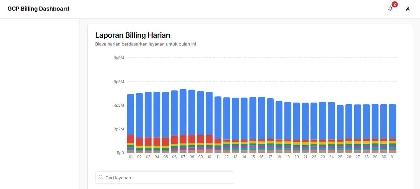Click the GCP Billing Dashboard title
Viewport: 420px width, 189px height.
coord(38,9)
